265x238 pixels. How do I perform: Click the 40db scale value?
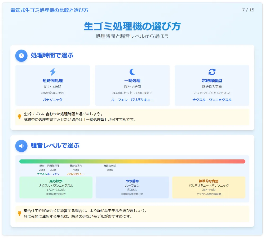(76, 170)
